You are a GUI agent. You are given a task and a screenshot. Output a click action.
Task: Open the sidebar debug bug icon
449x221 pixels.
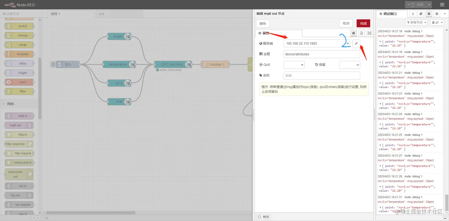[429, 14]
